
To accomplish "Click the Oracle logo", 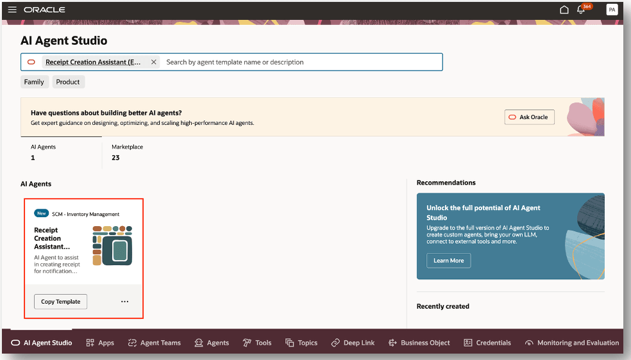I will (x=44, y=10).
